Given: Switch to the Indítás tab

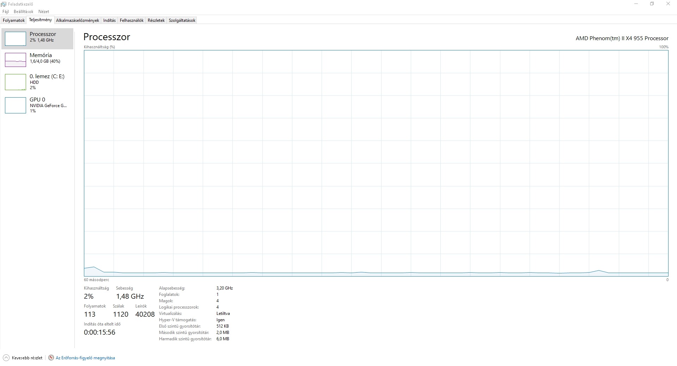Looking at the screenshot, I should [x=109, y=20].
